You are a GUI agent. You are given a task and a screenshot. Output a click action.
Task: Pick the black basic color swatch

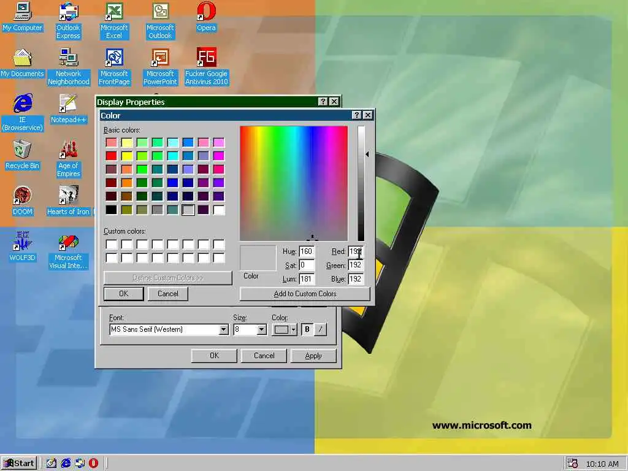coord(112,210)
